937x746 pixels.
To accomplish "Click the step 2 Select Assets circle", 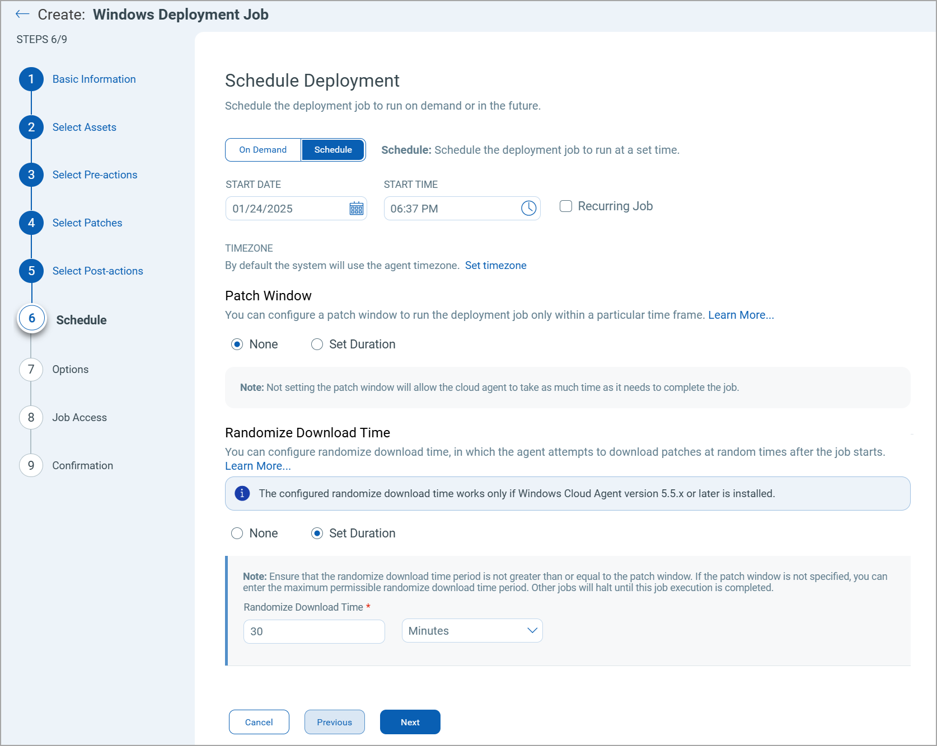I will [x=31, y=127].
